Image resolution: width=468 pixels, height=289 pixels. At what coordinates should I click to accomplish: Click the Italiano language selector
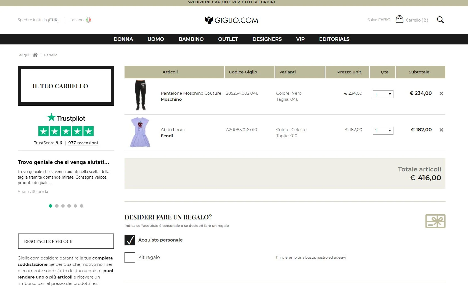76,20
